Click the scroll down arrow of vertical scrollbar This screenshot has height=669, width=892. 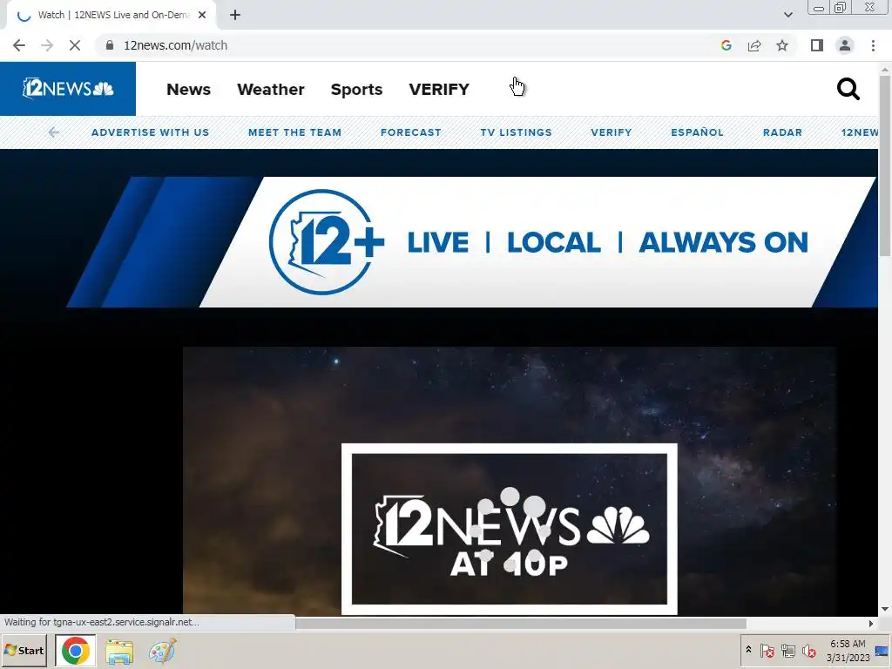click(x=885, y=609)
